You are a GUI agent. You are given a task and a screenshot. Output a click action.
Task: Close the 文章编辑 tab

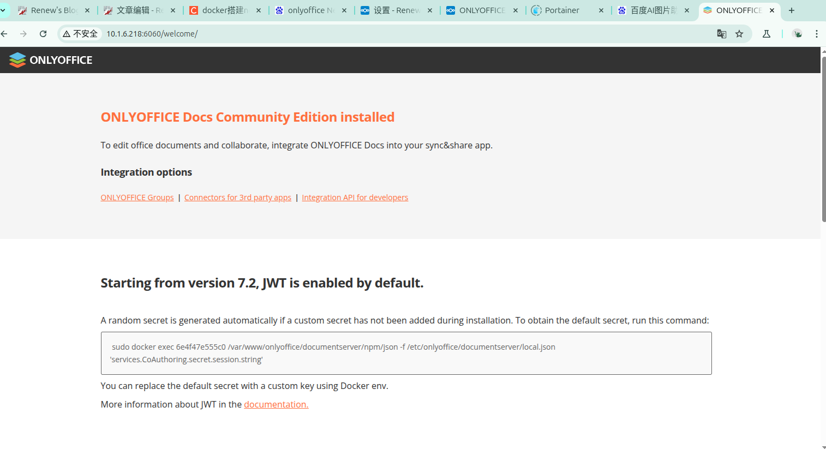tap(173, 10)
